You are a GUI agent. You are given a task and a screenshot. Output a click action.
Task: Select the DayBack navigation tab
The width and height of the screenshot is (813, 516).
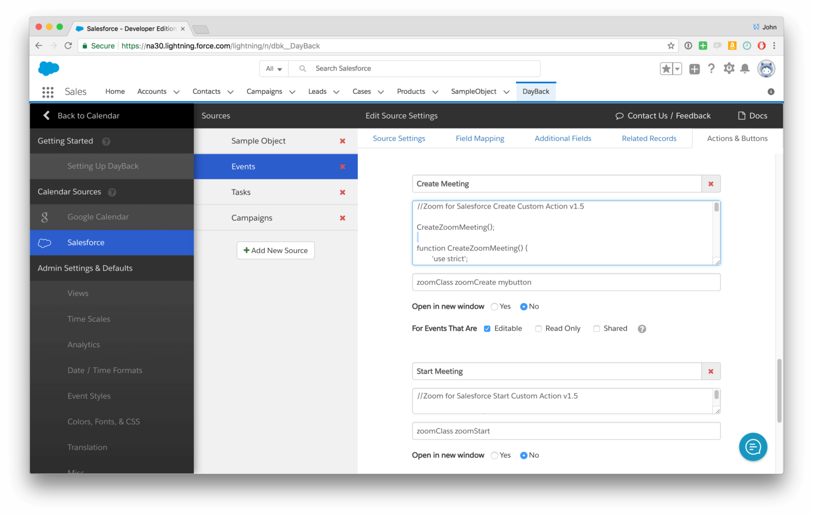(536, 91)
